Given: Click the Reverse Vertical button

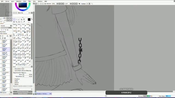Looking at the screenshot, I should [23, 94].
